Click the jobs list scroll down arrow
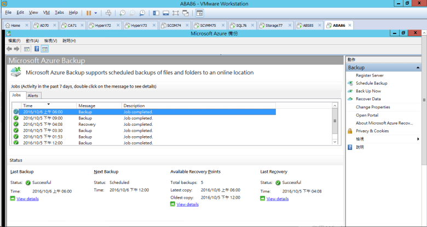The width and height of the screenshot is (427, 227). [x=335, y=142]
